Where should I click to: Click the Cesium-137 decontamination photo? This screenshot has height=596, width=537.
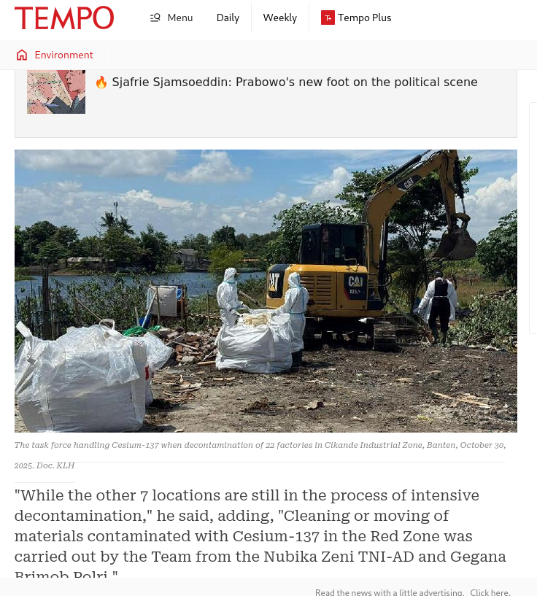pyautogui.click(x=266, y=291)
